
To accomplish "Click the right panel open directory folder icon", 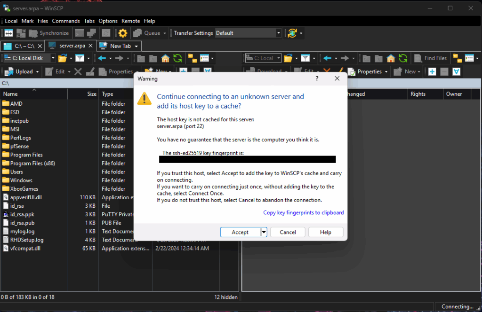I will pos(289,58).
